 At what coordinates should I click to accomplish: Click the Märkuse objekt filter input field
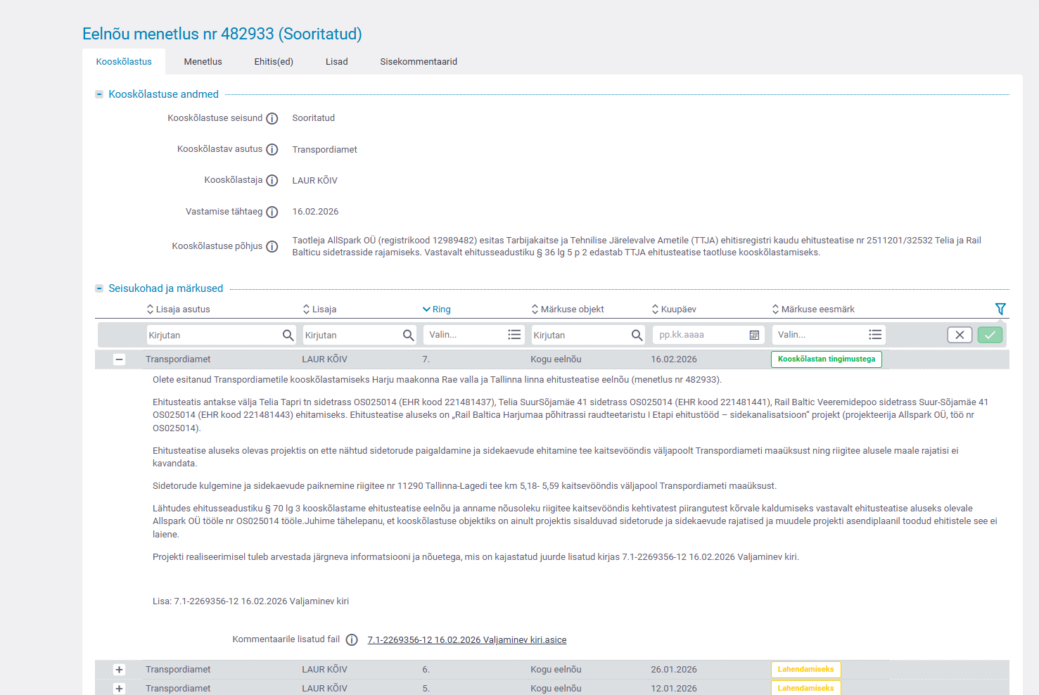(580, 336)
